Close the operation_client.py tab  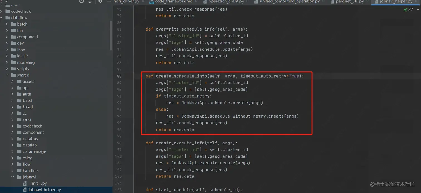coord(248,2)
